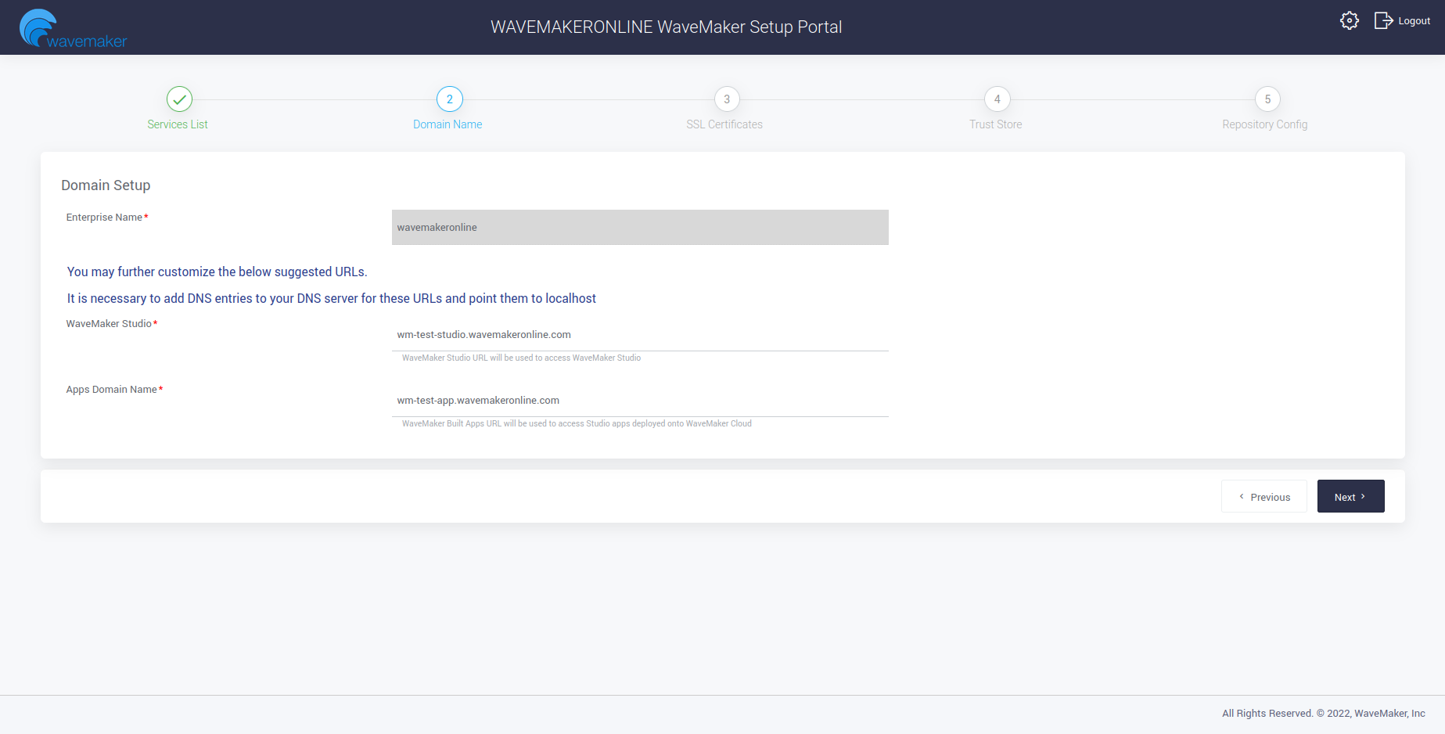This screenshot has width=1445, height=734.
Task: Open the Repository Config step
Action: 1264,124
